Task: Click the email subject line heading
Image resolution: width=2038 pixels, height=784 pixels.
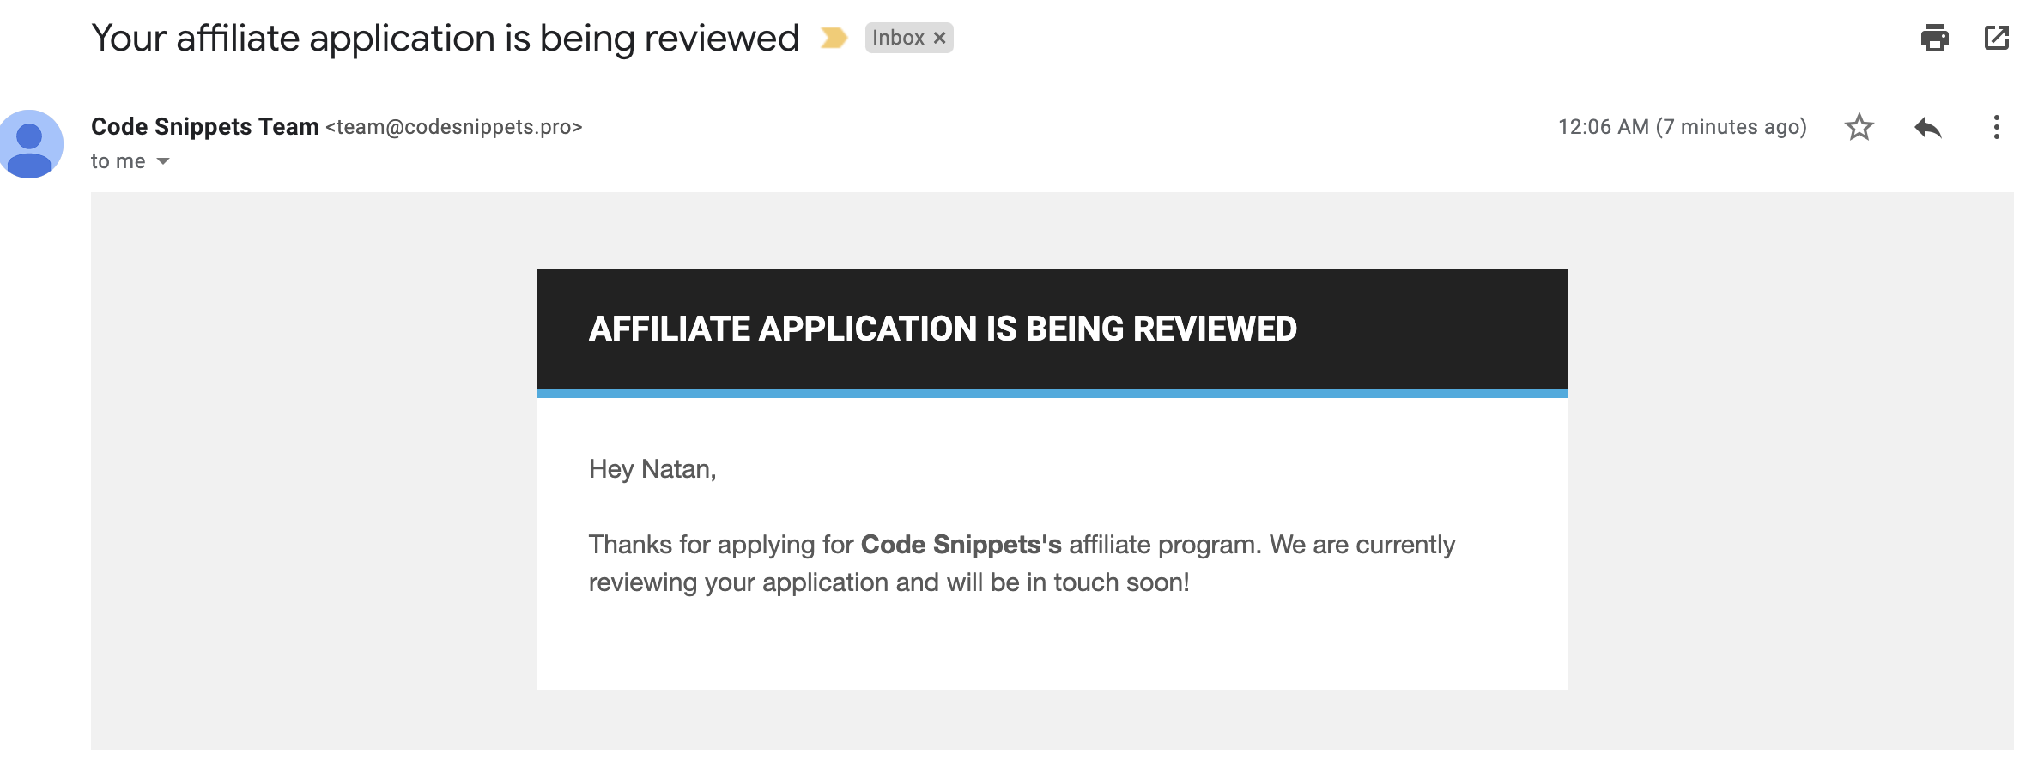Action: [445, 38]
